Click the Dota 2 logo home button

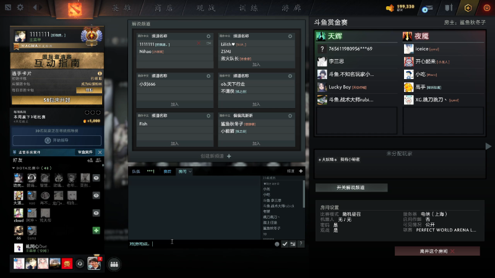pos(75,9)
